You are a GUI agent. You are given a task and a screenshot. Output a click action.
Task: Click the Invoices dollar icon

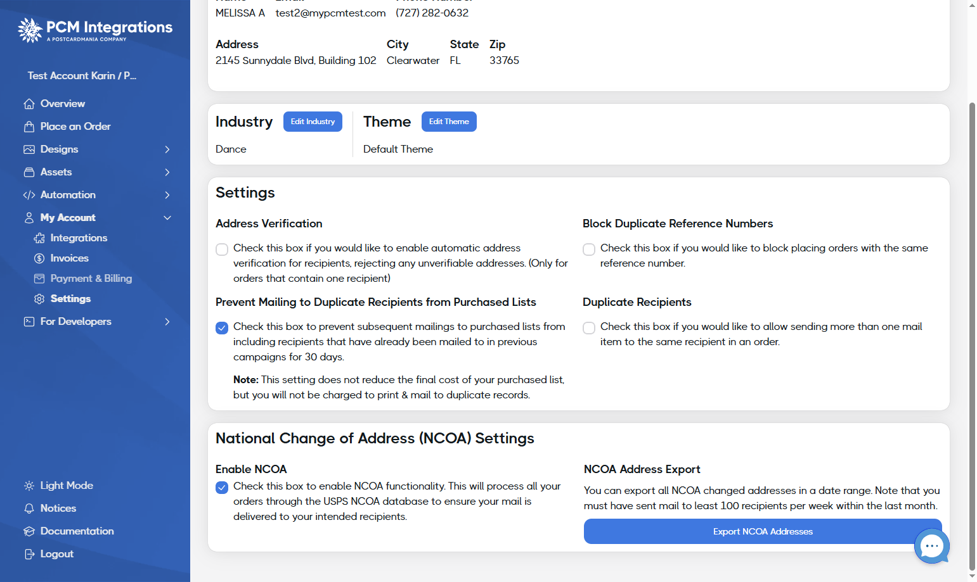(39, 258)
